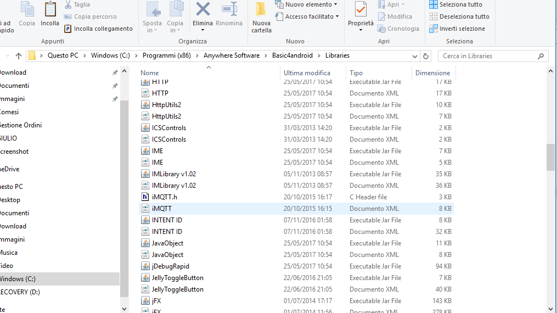Image resolution: width=557 pixels, height=313 pixels.
Task: Click the Proprietà checkmark icon
Action: [361, 9]
